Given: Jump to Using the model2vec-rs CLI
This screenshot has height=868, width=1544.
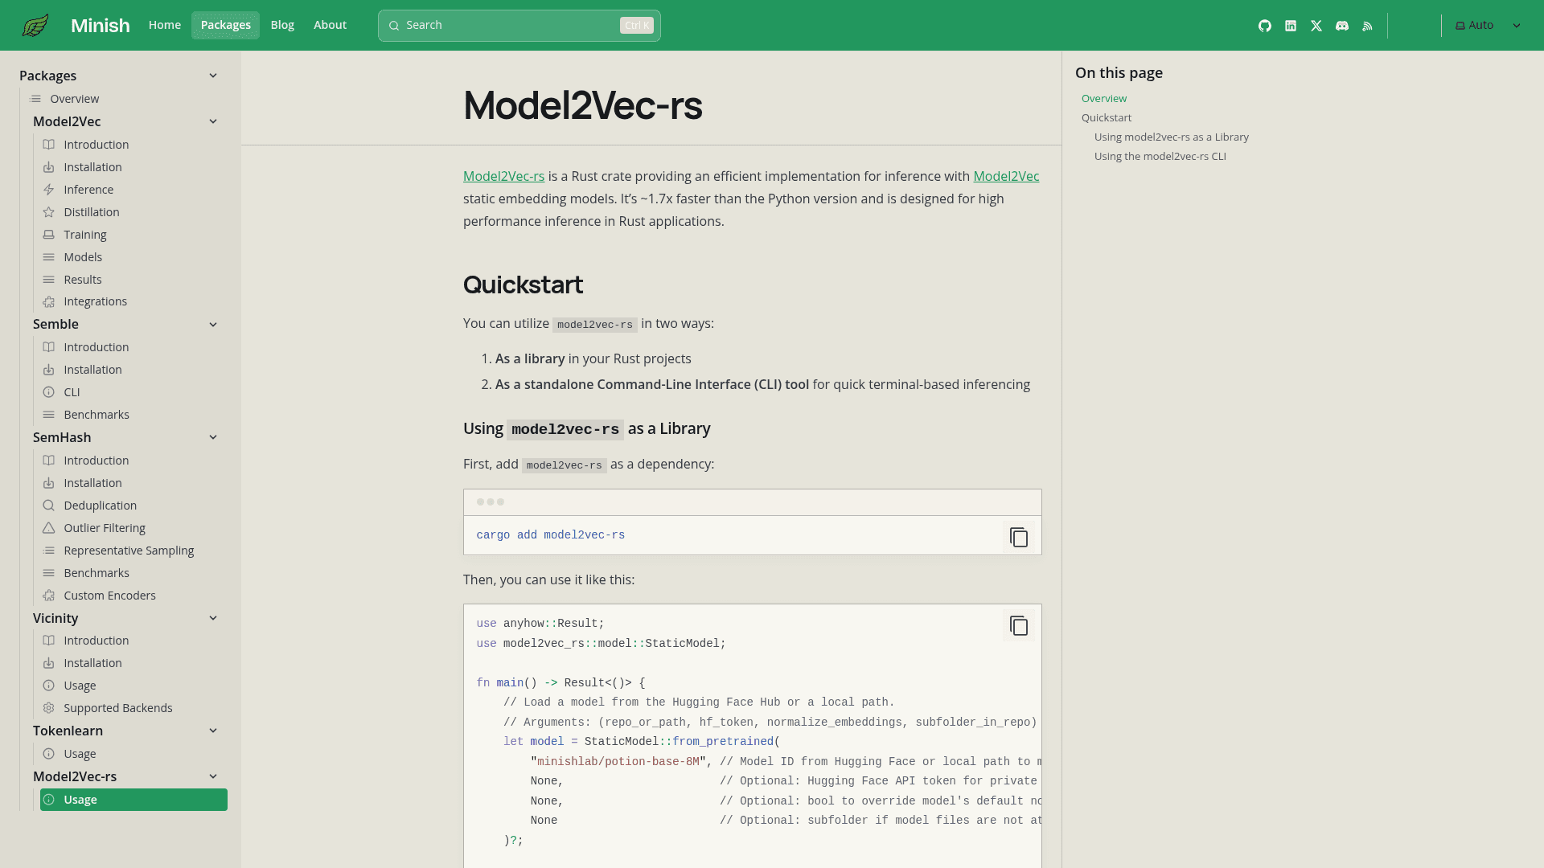Looking at the screenshot, I should (1160, 156).
